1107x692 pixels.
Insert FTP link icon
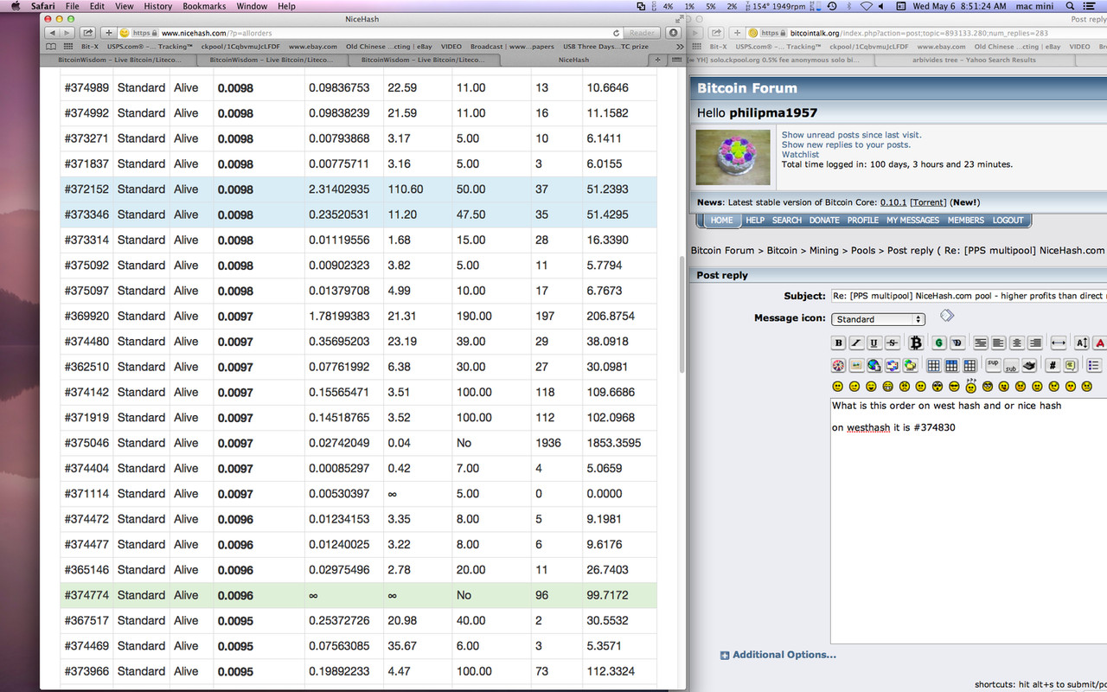pyautogui.click(x=911, y=366)
